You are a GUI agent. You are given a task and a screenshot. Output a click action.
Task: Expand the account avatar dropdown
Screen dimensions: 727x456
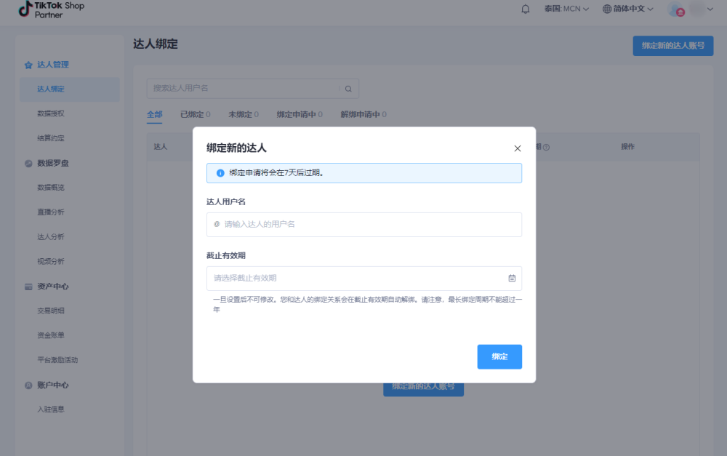[x=692, y=8]
